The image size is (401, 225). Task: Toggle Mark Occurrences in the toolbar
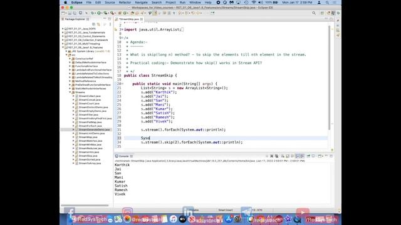tap(155, 13)
